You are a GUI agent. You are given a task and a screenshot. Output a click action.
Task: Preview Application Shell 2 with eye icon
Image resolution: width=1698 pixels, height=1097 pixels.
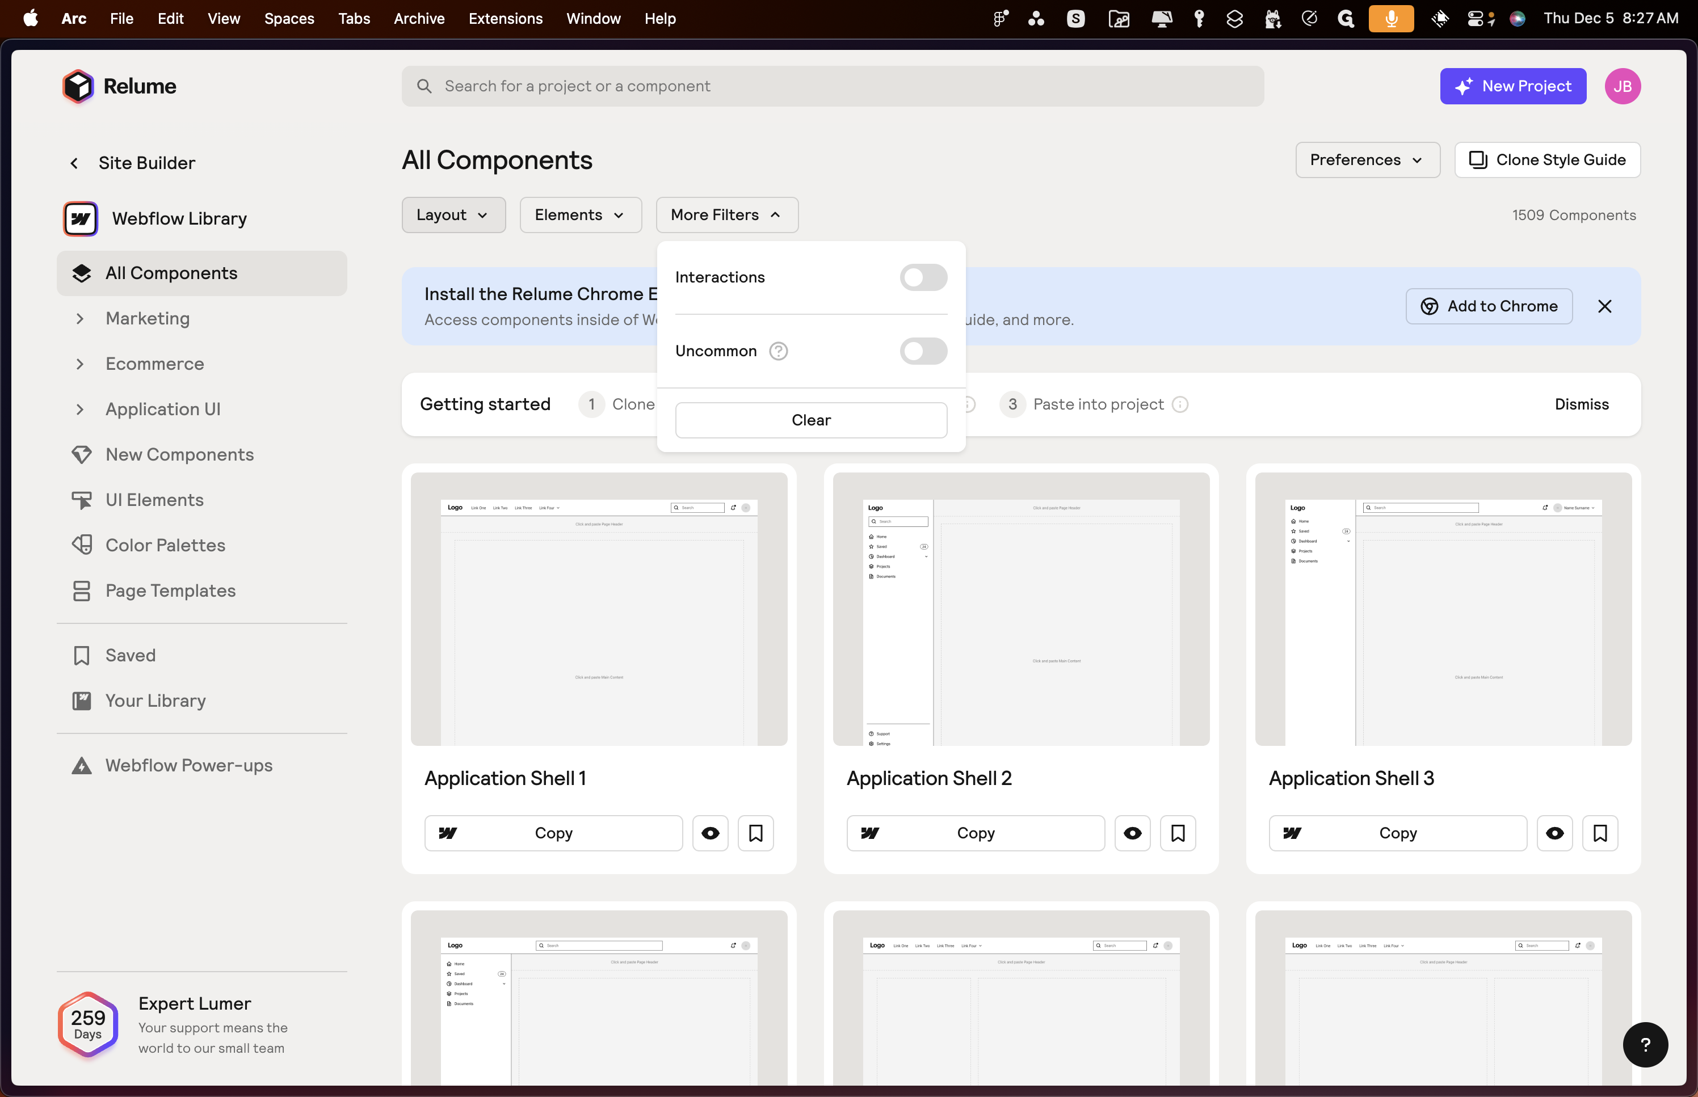1132,833
